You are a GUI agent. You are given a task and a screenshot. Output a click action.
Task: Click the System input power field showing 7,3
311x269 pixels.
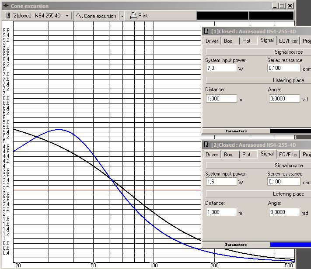tap(221, 68)
